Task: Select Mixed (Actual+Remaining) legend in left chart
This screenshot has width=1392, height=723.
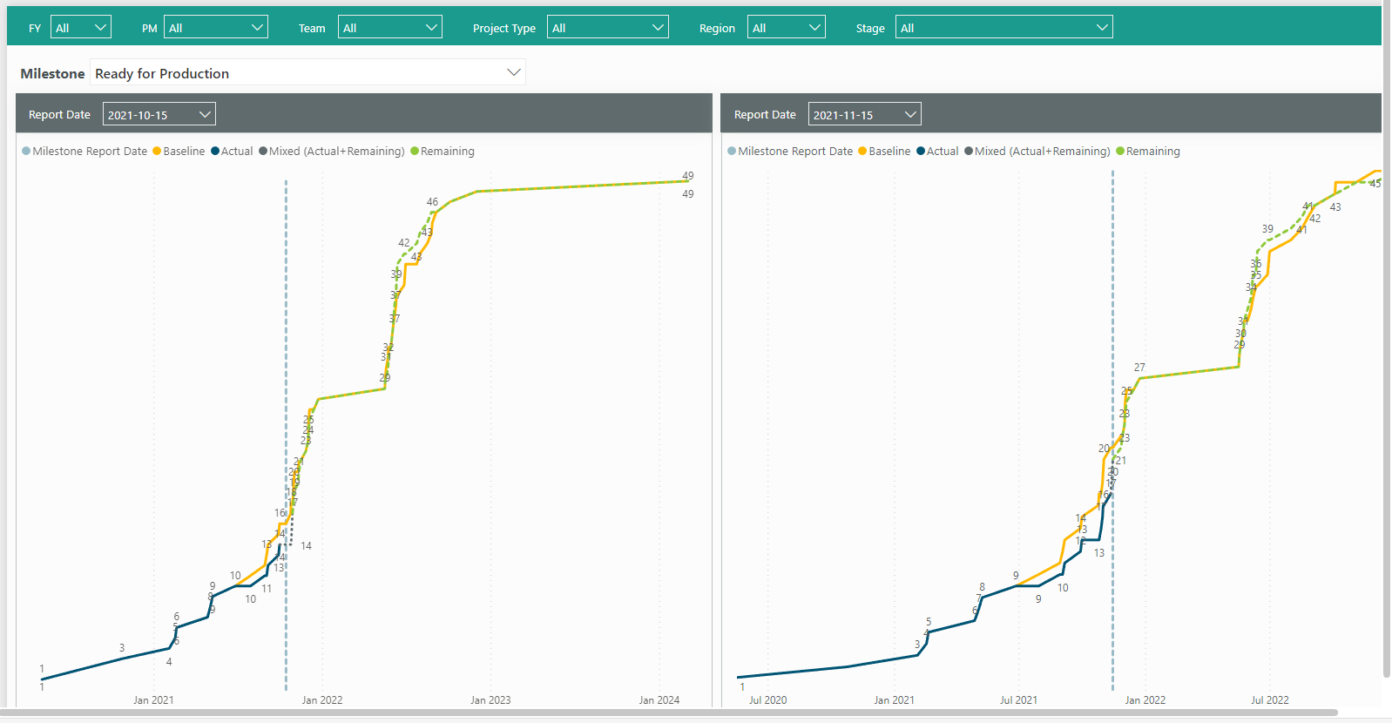Action: [x=336, y=152]
